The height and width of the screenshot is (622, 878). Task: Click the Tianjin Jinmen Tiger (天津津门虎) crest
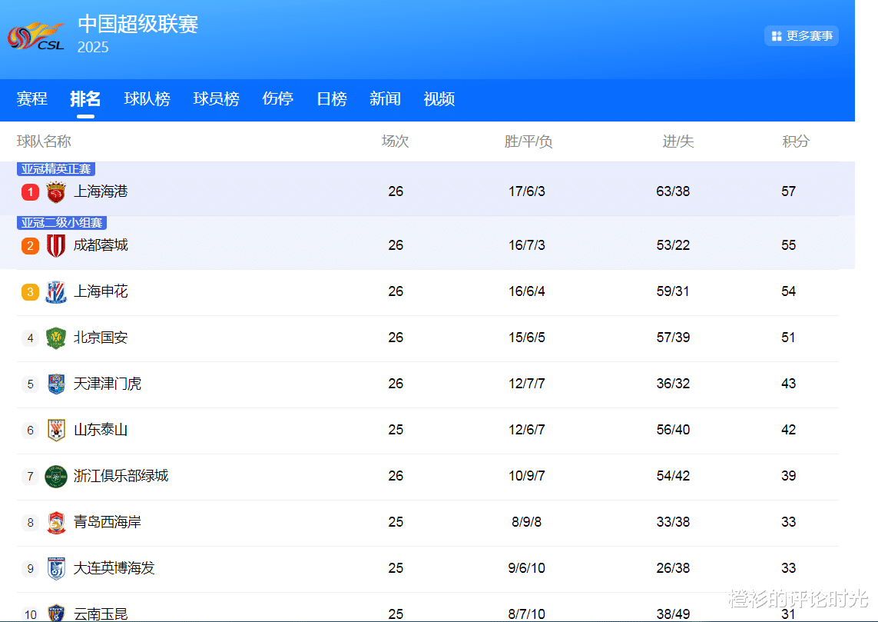[56, 384]
